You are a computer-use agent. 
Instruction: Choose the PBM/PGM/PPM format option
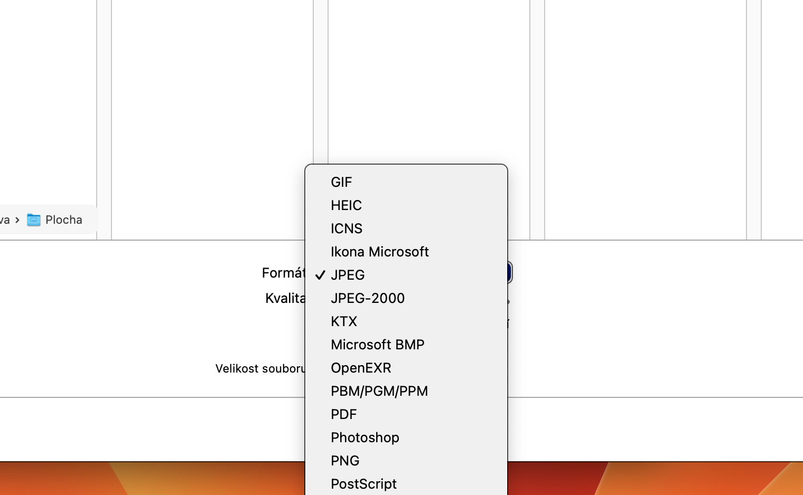379,391
